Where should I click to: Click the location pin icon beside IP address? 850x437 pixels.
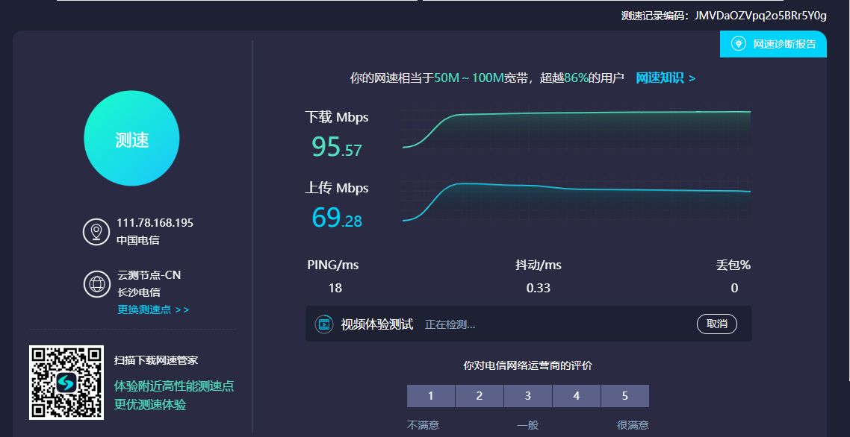pos(96,232)
